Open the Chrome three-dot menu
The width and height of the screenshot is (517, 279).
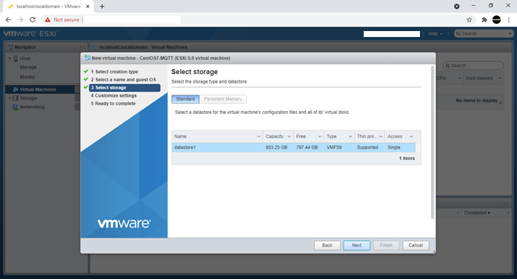tap(509, 20)
